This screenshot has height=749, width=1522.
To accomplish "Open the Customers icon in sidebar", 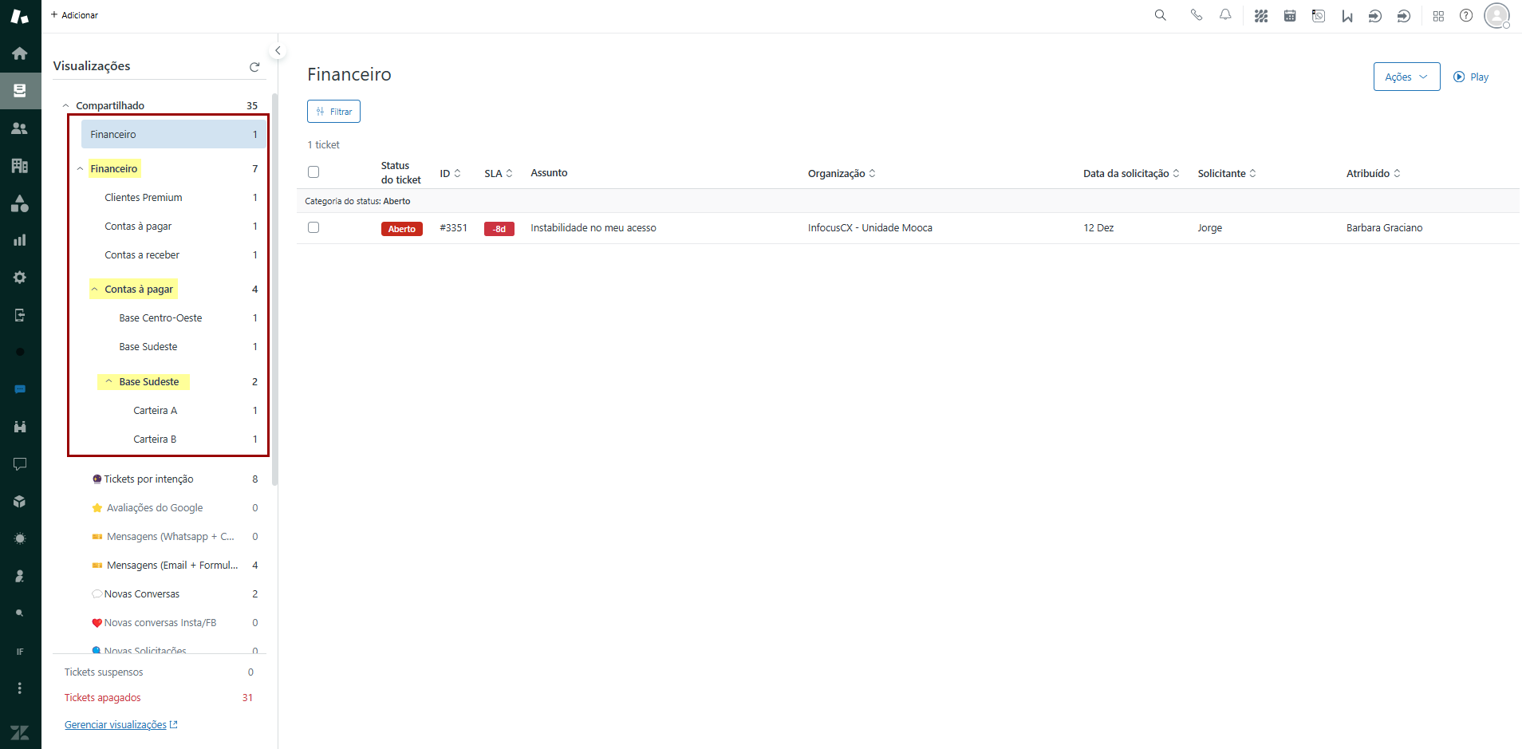I will click(20, 128).
